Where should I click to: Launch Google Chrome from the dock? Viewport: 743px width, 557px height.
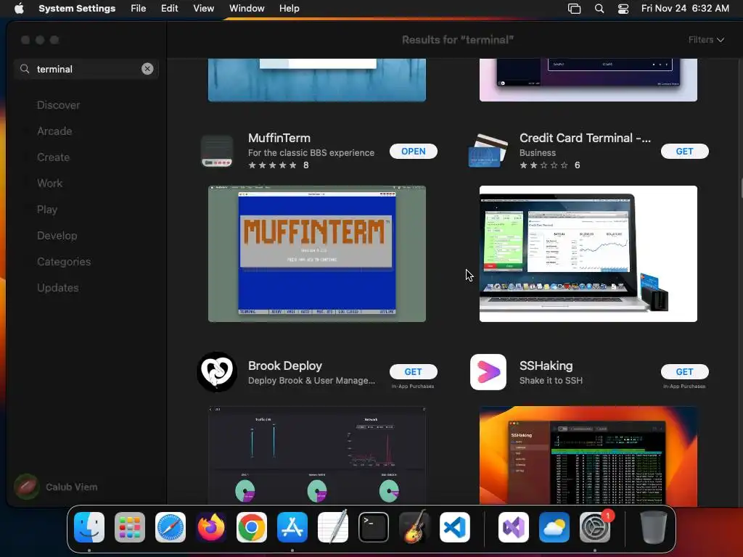(252, 527)
